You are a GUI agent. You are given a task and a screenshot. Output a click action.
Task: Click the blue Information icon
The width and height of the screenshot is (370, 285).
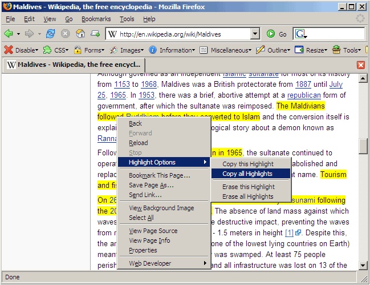click(x=153, y=50)
